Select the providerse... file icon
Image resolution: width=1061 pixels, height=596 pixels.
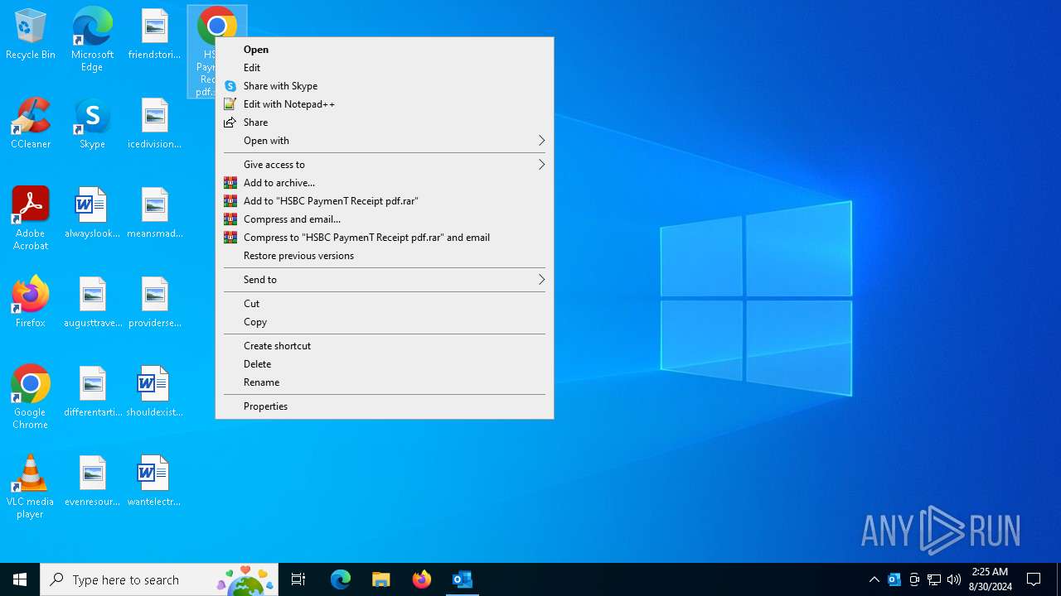154,303
